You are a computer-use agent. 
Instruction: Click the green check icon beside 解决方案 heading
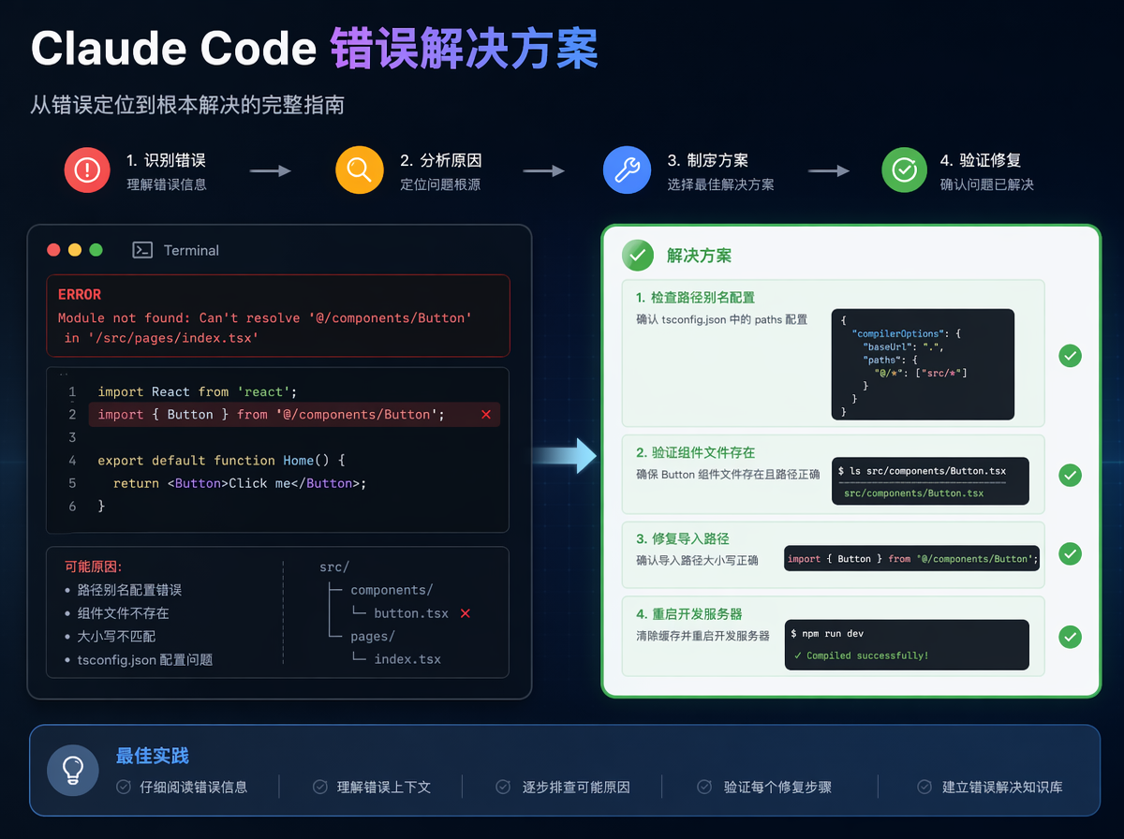638,255
